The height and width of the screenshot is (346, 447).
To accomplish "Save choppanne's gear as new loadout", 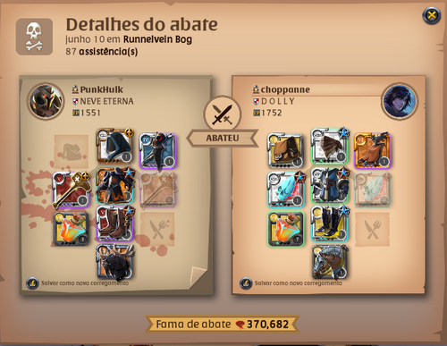I will point(291,283).
